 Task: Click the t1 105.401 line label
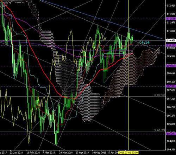tap(159, 130)
